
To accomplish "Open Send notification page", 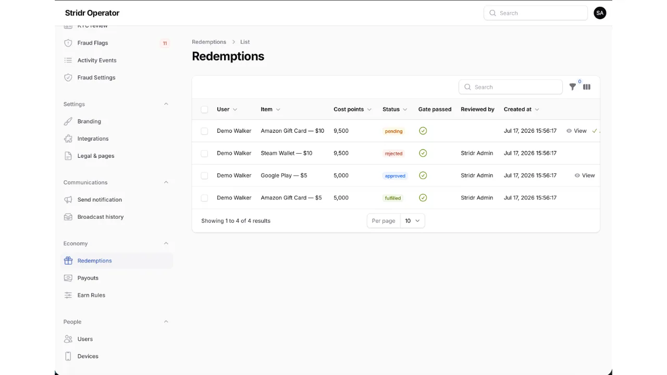I will tap(117, 199).
